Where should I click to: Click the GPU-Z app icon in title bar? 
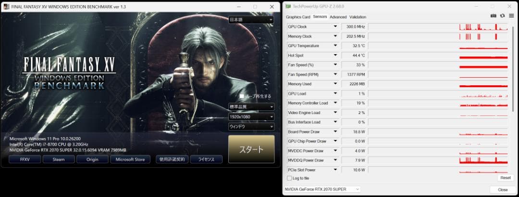288,7
